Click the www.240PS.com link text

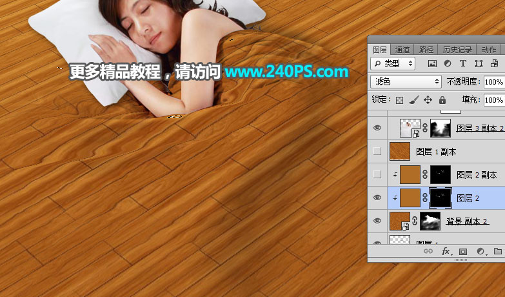click(x=286, y=72)
